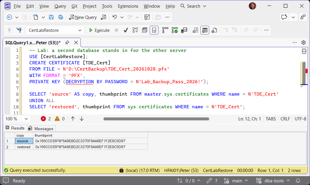Click the new query from current connection icon
The height and width of the screenshot is (185, 310).
tap(103, 17)
